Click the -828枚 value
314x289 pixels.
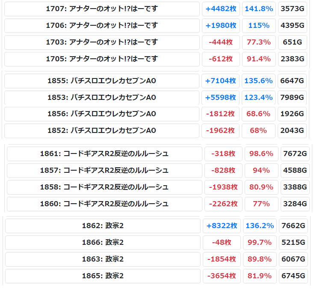(x=223, y=171)
